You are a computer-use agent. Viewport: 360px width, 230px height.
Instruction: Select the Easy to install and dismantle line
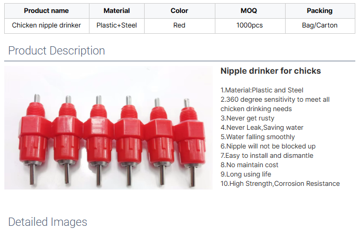tap(266, 155)
